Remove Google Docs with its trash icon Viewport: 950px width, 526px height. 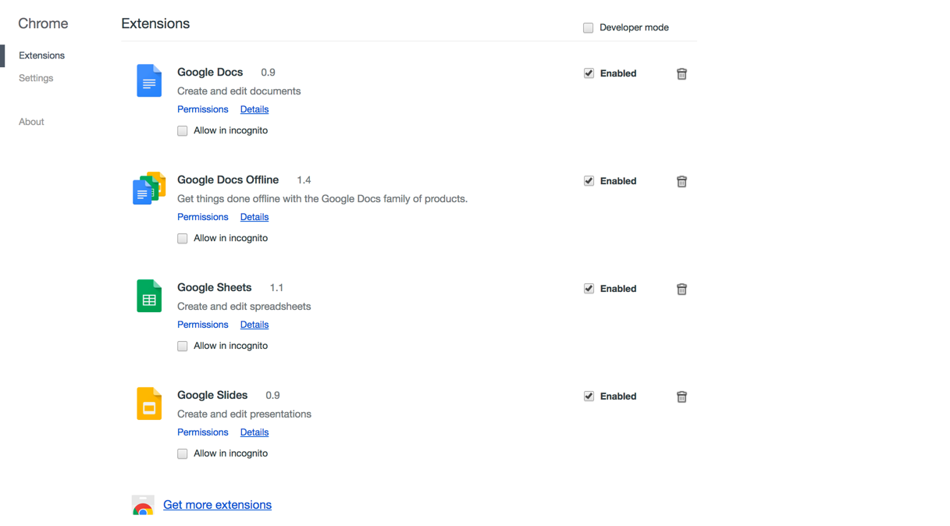pos(681,73)
